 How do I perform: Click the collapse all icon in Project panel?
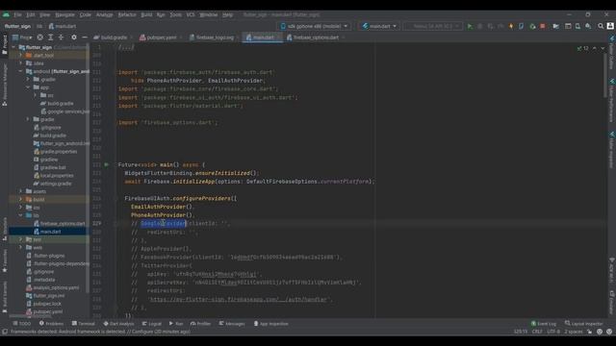tap(61, 37)
